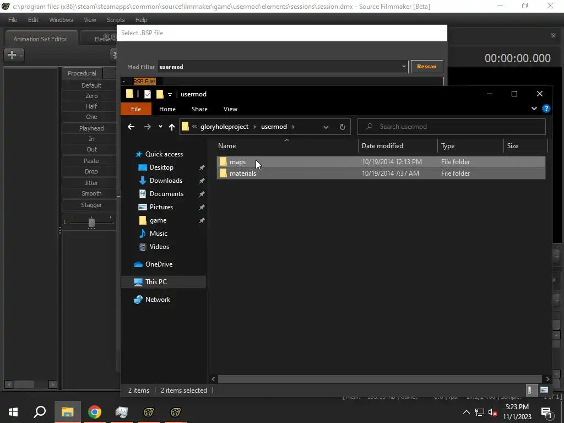Click the Search usermod field
The width and height of the screenshot is (564, 423).
(452, 127)
